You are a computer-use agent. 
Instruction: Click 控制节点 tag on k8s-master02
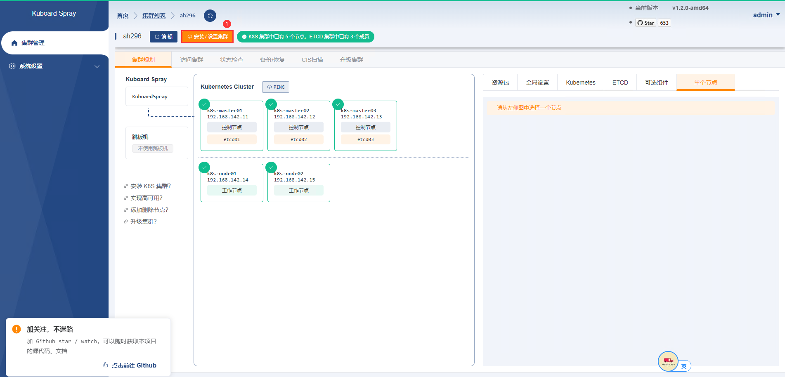click(x=299, y=127)
